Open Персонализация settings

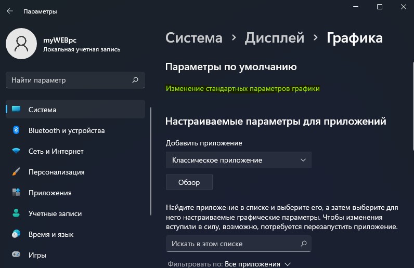pyautogui.click(x=75, y=172)
